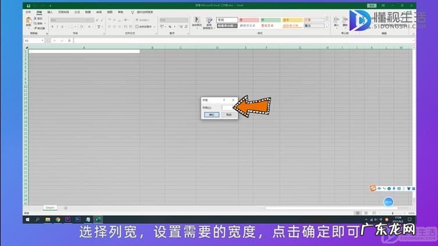Click the Insert cells icon
The height and width of the screenshot is (246, 438).
pyautogui.click(x=336, y=21)
